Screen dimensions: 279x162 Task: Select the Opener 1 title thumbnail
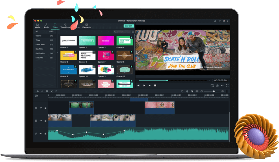pos(68,41)
